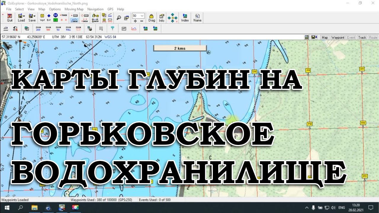Click the Quit toolbar button
The width and height of the screenshot is (379, 213).
pos(10,18)
